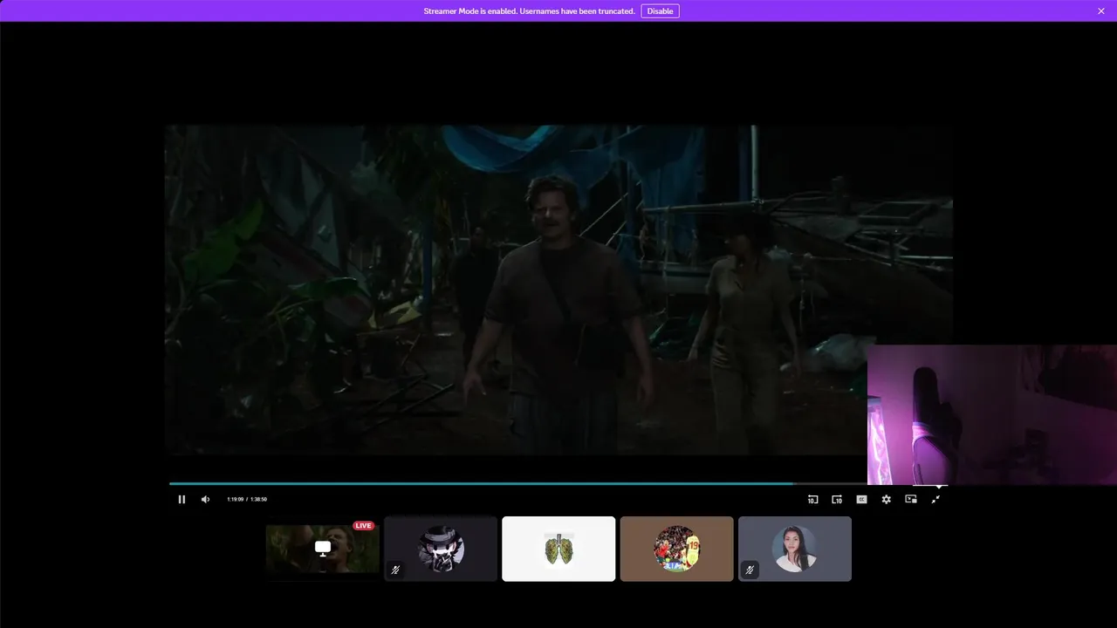1117x628 pixels.
Task: Click the playback time 1:19:09 / 1:38:50
Action: (247, 500)
